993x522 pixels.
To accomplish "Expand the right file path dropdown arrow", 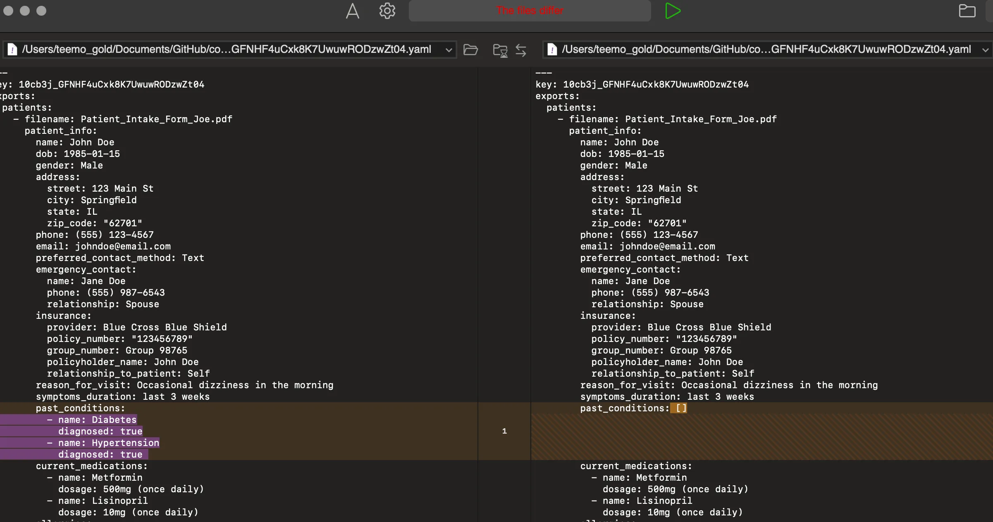I will click(x=985, y=50).
